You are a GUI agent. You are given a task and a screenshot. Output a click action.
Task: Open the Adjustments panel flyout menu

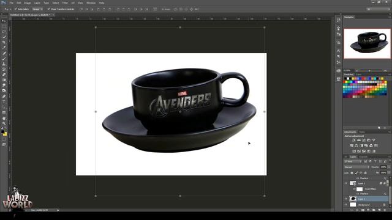[390, 132]
